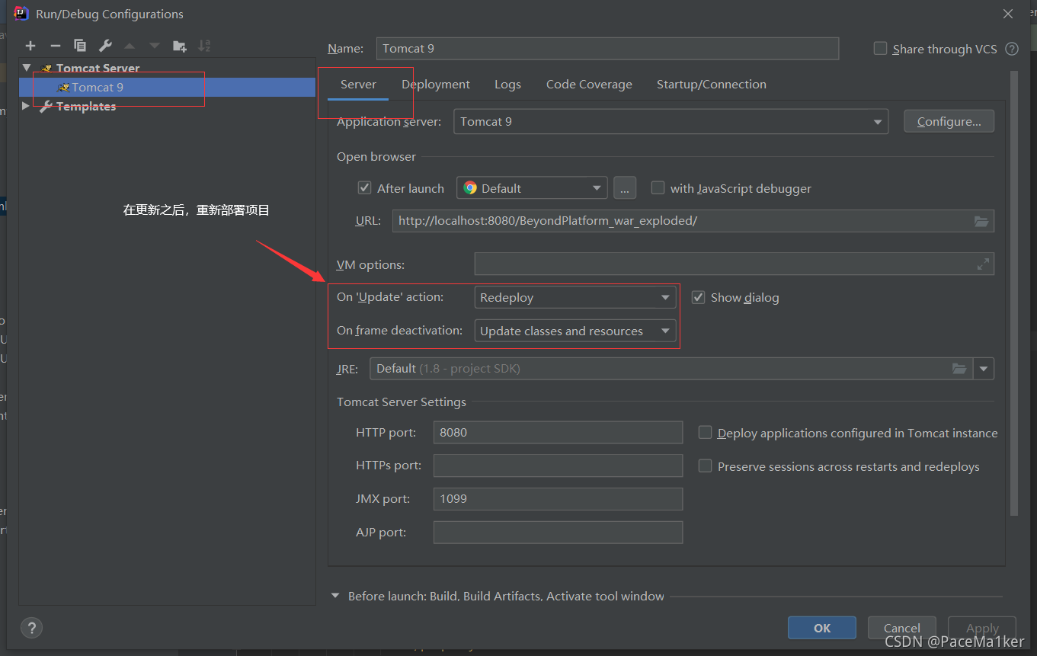The width and height of the screenshot is (1037, 656).
Task: Click URL input field
Action: pyautogui.click(x=693, y=221)
